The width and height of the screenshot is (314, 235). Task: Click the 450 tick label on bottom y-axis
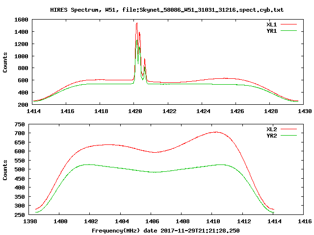tap(20, 179)
